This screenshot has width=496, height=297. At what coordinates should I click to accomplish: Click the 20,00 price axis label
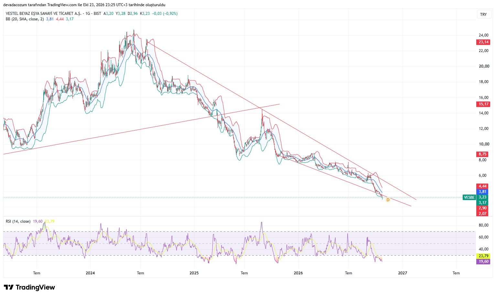pyautogui.click(x=484, y=66)
